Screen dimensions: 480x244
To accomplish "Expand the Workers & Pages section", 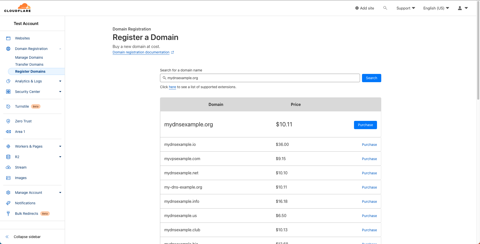I will coord(60,146).
